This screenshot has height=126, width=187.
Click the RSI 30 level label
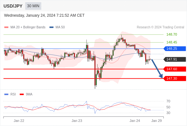[168, 113]
